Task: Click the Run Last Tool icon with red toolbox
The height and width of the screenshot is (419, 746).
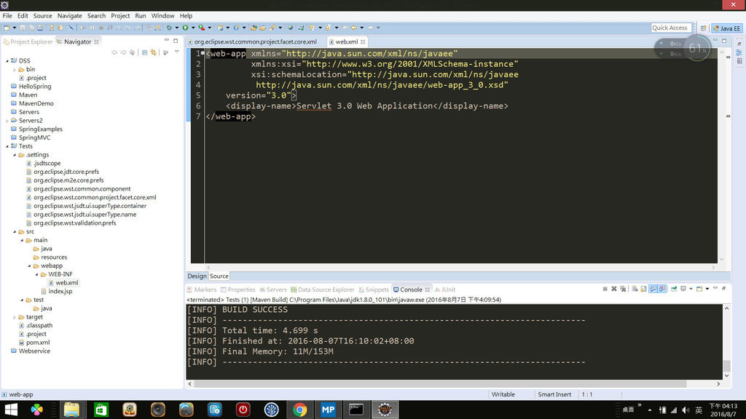Action: click(x=202, y=28)
